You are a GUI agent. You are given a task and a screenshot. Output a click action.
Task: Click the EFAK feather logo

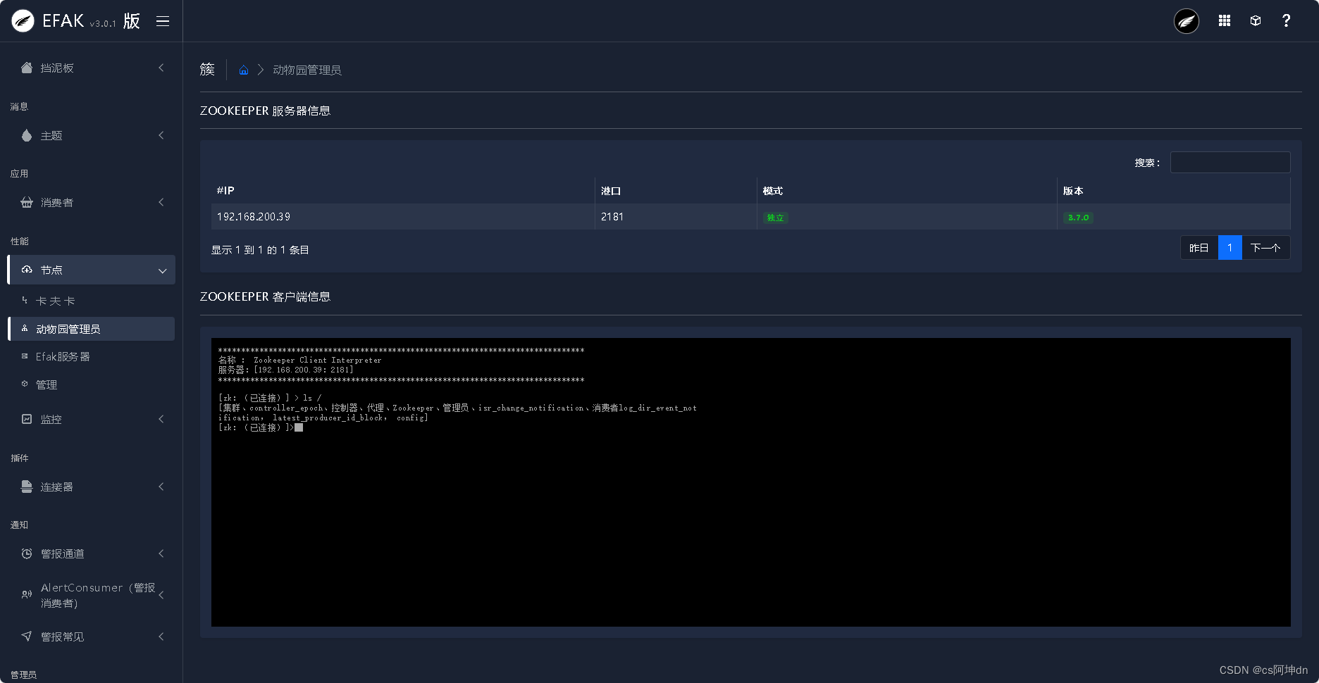click(x=22, y=20)
